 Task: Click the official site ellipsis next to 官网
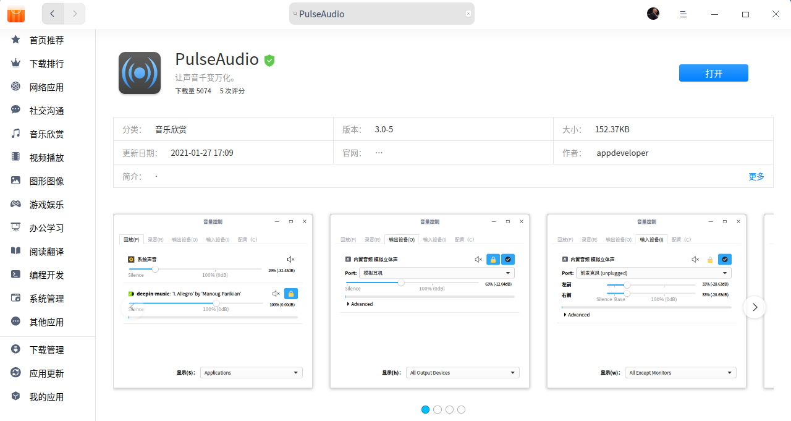[379, 152]
